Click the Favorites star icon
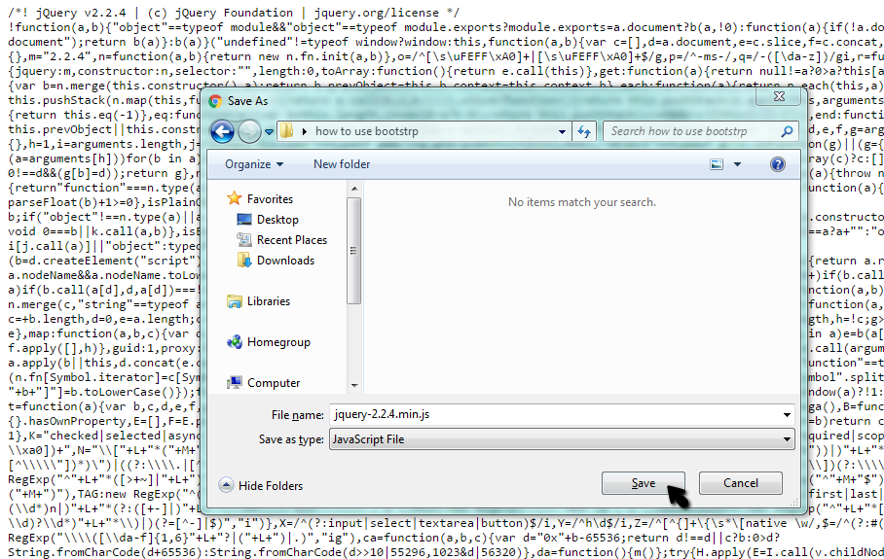This screenshot has width=884, height=559. pyautogui.click(x=234, y=198)
